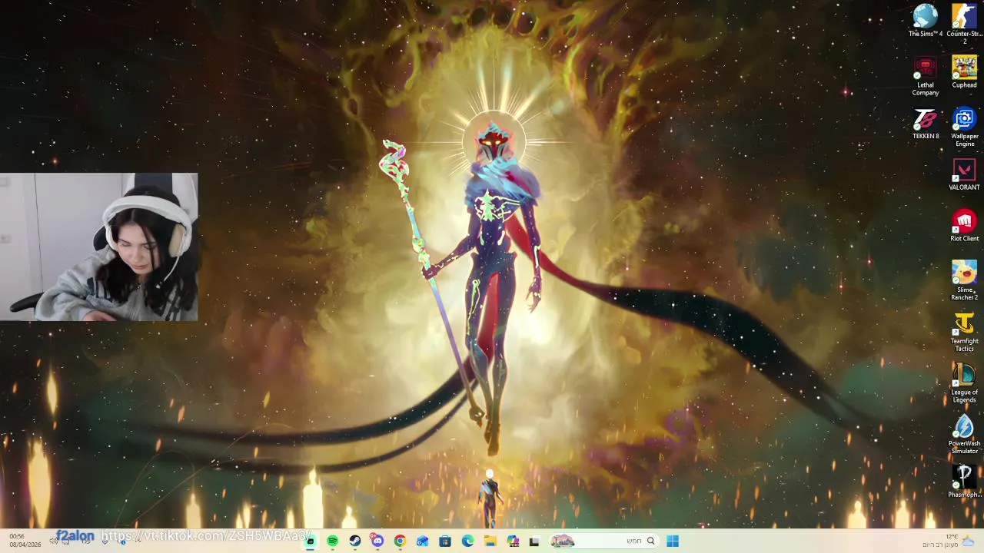Image resolution: width=984 pixels, height=553 pixels.
Task: Select the Counter-Strike 2 desktop shortcut
Action: (x=964, y=24)
